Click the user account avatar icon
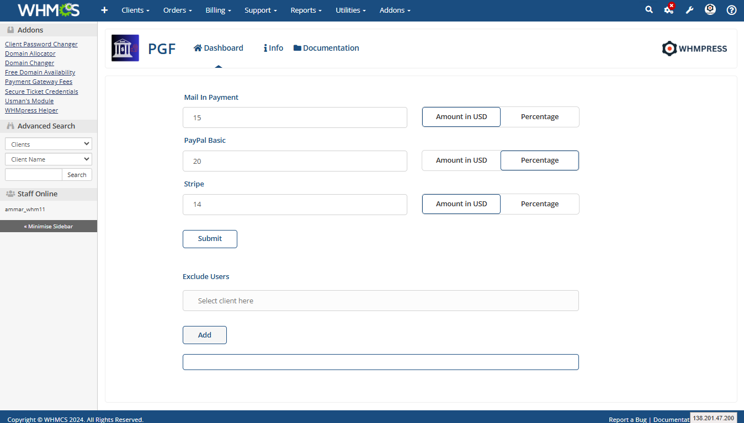 [710, 10]
